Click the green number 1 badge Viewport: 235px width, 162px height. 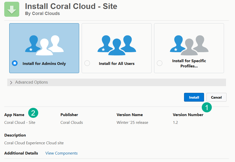(207, 107)
